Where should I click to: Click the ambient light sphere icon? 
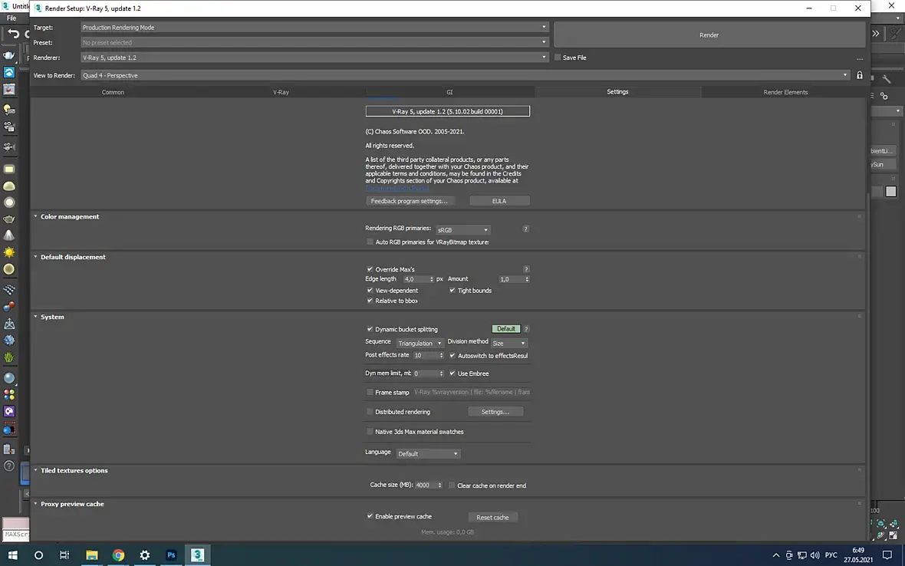click(x=9, y=269)
